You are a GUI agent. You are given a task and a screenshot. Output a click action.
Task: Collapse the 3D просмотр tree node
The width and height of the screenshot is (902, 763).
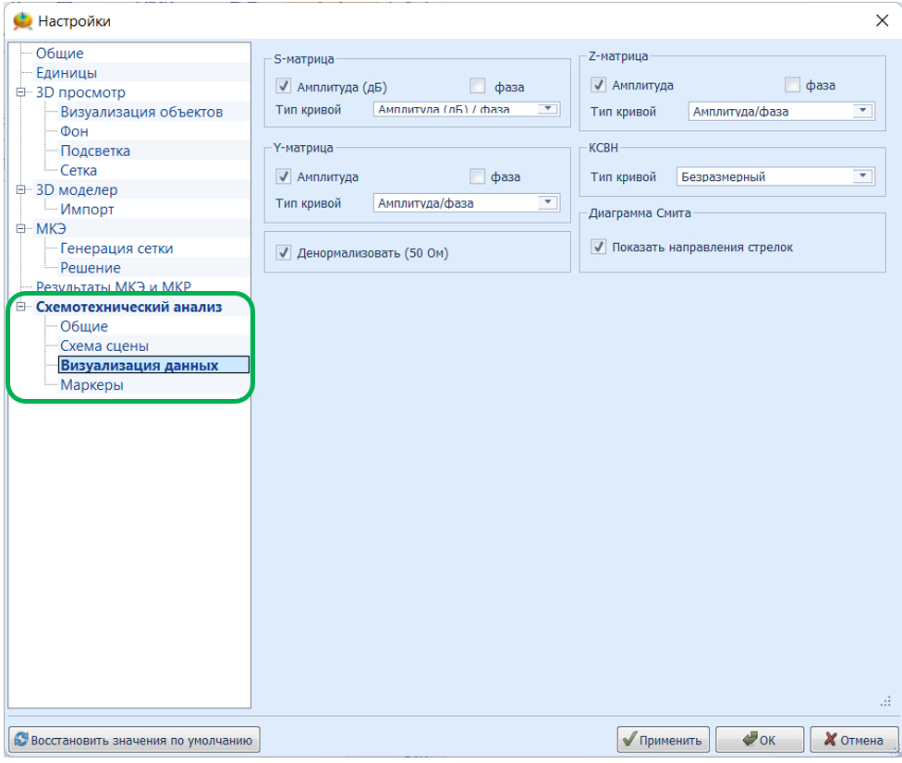(20, 92)
